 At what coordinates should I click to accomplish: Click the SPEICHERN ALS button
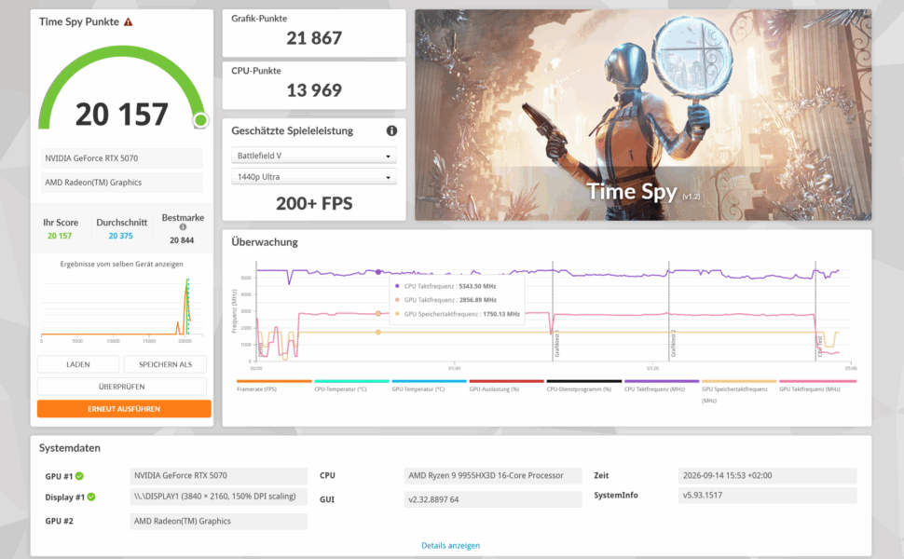[166, 364]
